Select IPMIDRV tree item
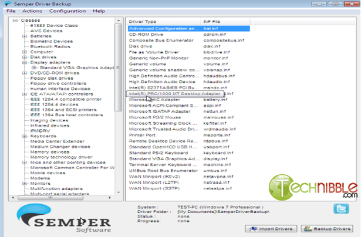Image resolution: width=361 pixels, height=237 pixels. (x=40, y=131)
